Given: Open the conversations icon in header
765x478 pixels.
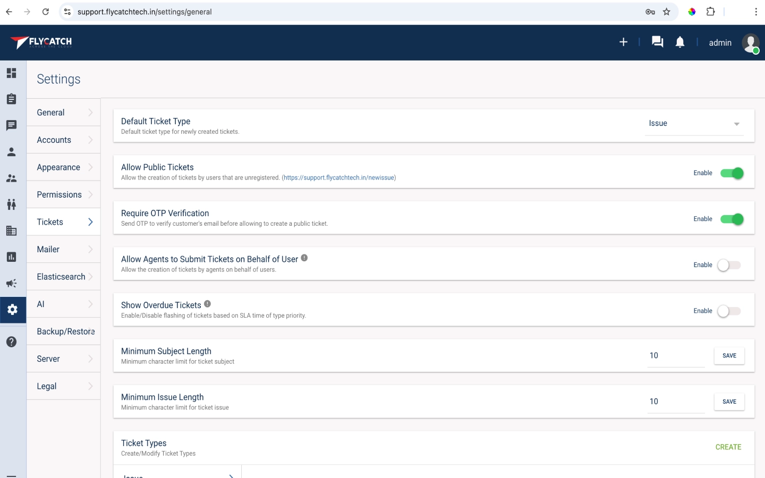Looking at the screenshot, I should pos(657,42).
